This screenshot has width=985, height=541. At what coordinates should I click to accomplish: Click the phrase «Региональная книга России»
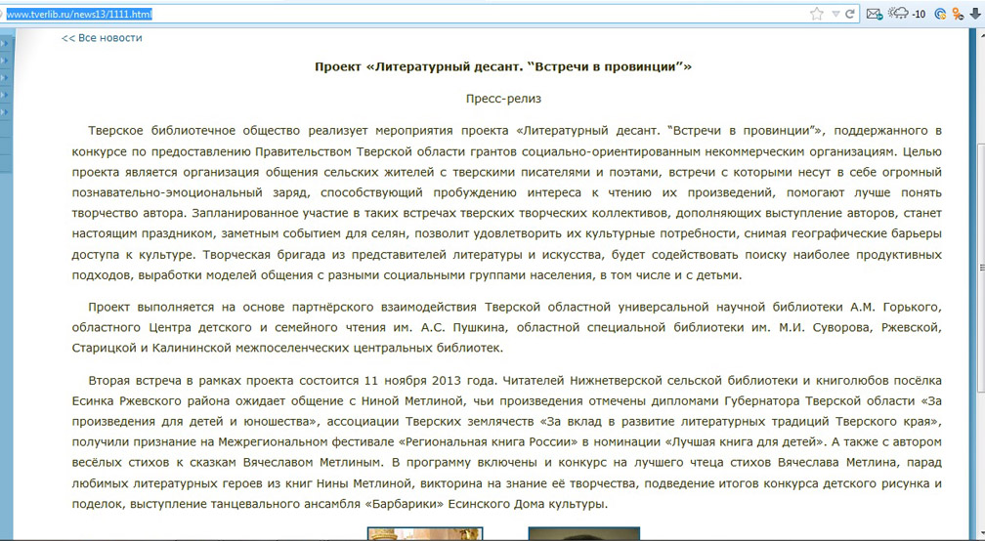489,441
